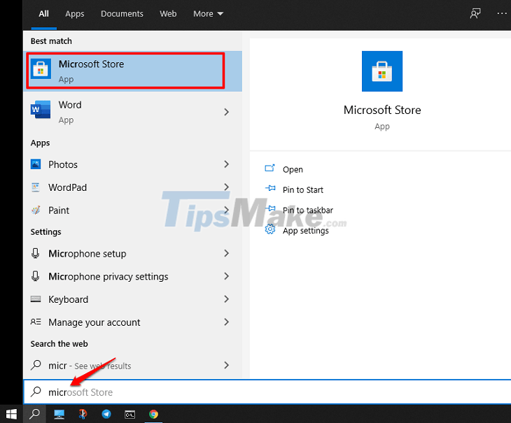Screen dimensions: 511x423
Task: Open Google Chrome from taskbar
Action: tap(153, 414)
